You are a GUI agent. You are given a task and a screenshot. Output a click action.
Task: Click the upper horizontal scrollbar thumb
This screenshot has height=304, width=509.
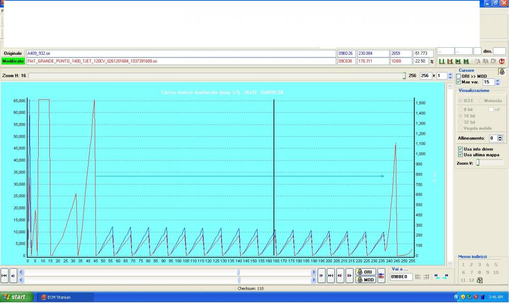coord(239,272)
